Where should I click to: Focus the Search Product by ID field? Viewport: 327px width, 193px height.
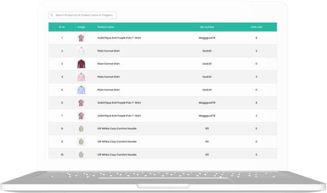pos(83,15)
